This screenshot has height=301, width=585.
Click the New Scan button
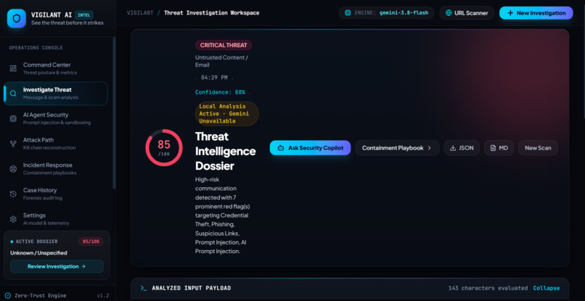pos(538,148)
